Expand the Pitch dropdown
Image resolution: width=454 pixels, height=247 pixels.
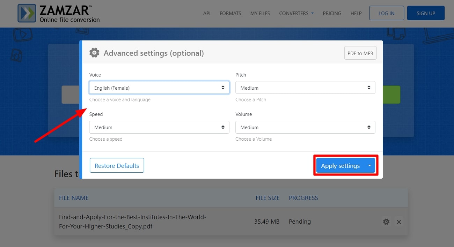[305, 88]
